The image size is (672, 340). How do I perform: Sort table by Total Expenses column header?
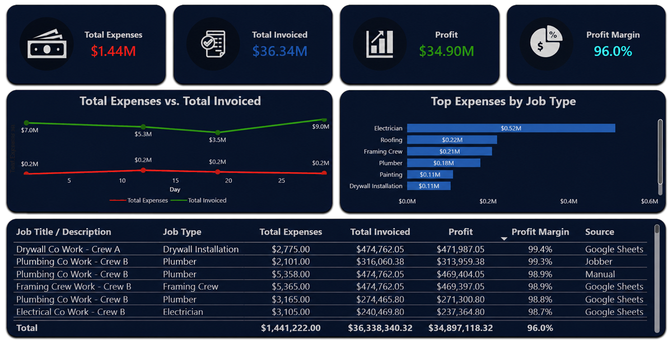291,232
